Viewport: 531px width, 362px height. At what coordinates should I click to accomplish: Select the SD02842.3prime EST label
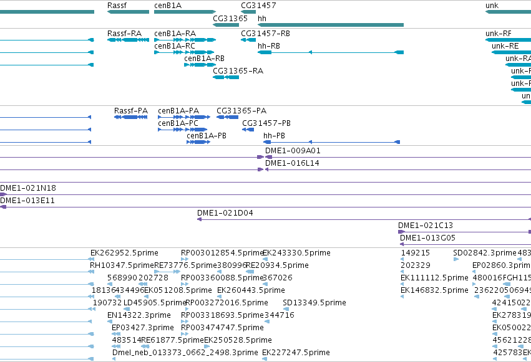pyautogui.click(x=485, y=253)
